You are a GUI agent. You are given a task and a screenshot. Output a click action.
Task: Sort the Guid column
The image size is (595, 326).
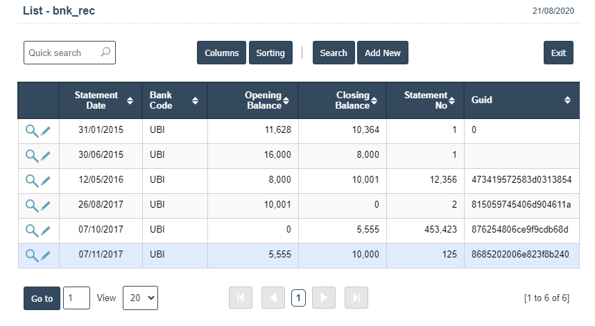[x=567, y=100]
